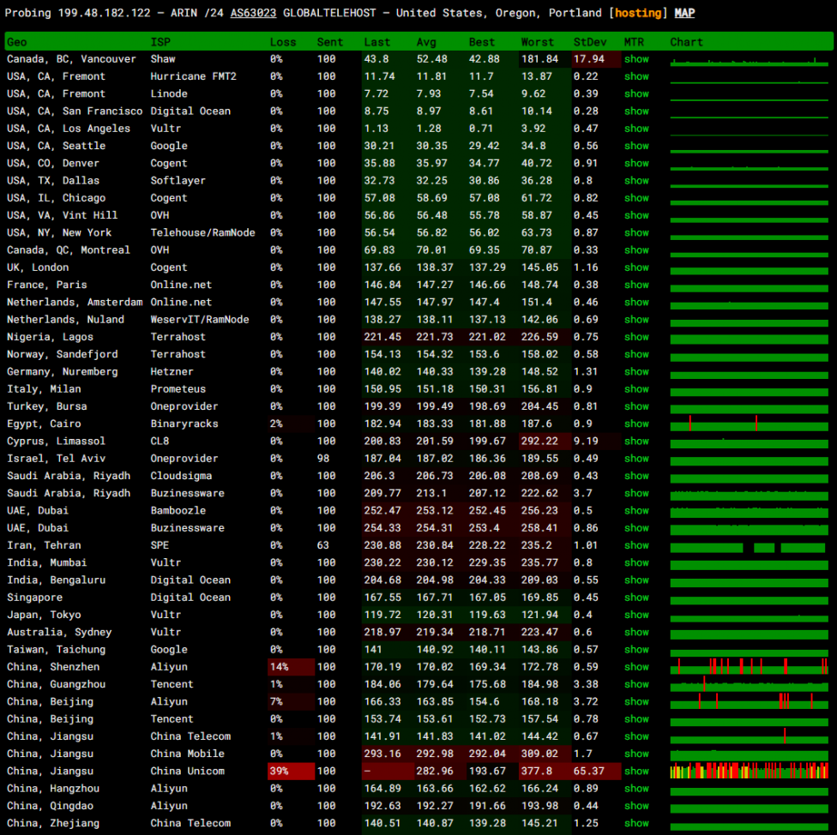
Task: Show MTR for Cloudsigma Riyadh row
Action: tap(636, 477)
